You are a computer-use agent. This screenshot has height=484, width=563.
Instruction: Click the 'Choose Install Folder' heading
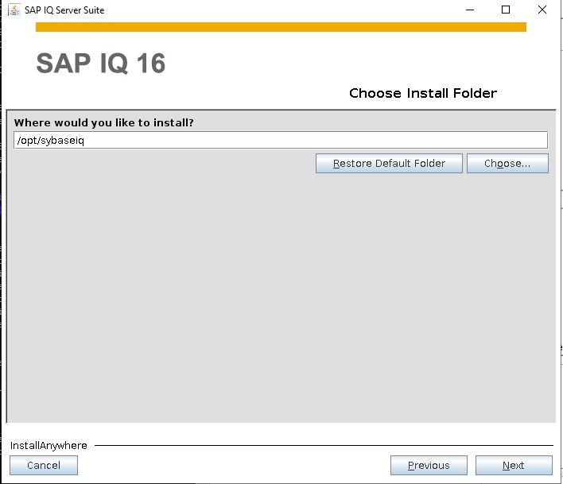423,93
